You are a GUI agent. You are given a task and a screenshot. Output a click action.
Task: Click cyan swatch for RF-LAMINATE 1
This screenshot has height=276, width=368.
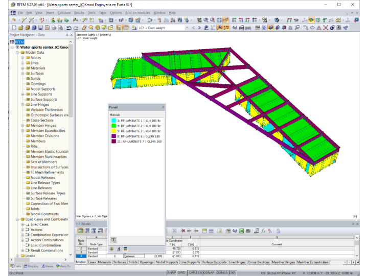(x=113, y=121)
